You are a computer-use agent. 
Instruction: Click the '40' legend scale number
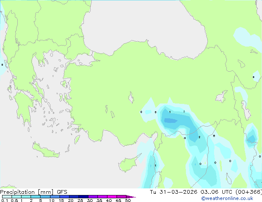109,200
